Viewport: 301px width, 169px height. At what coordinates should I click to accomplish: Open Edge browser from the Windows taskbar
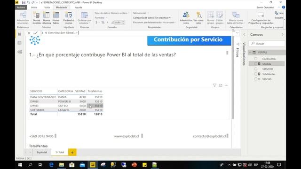point(51,165)
